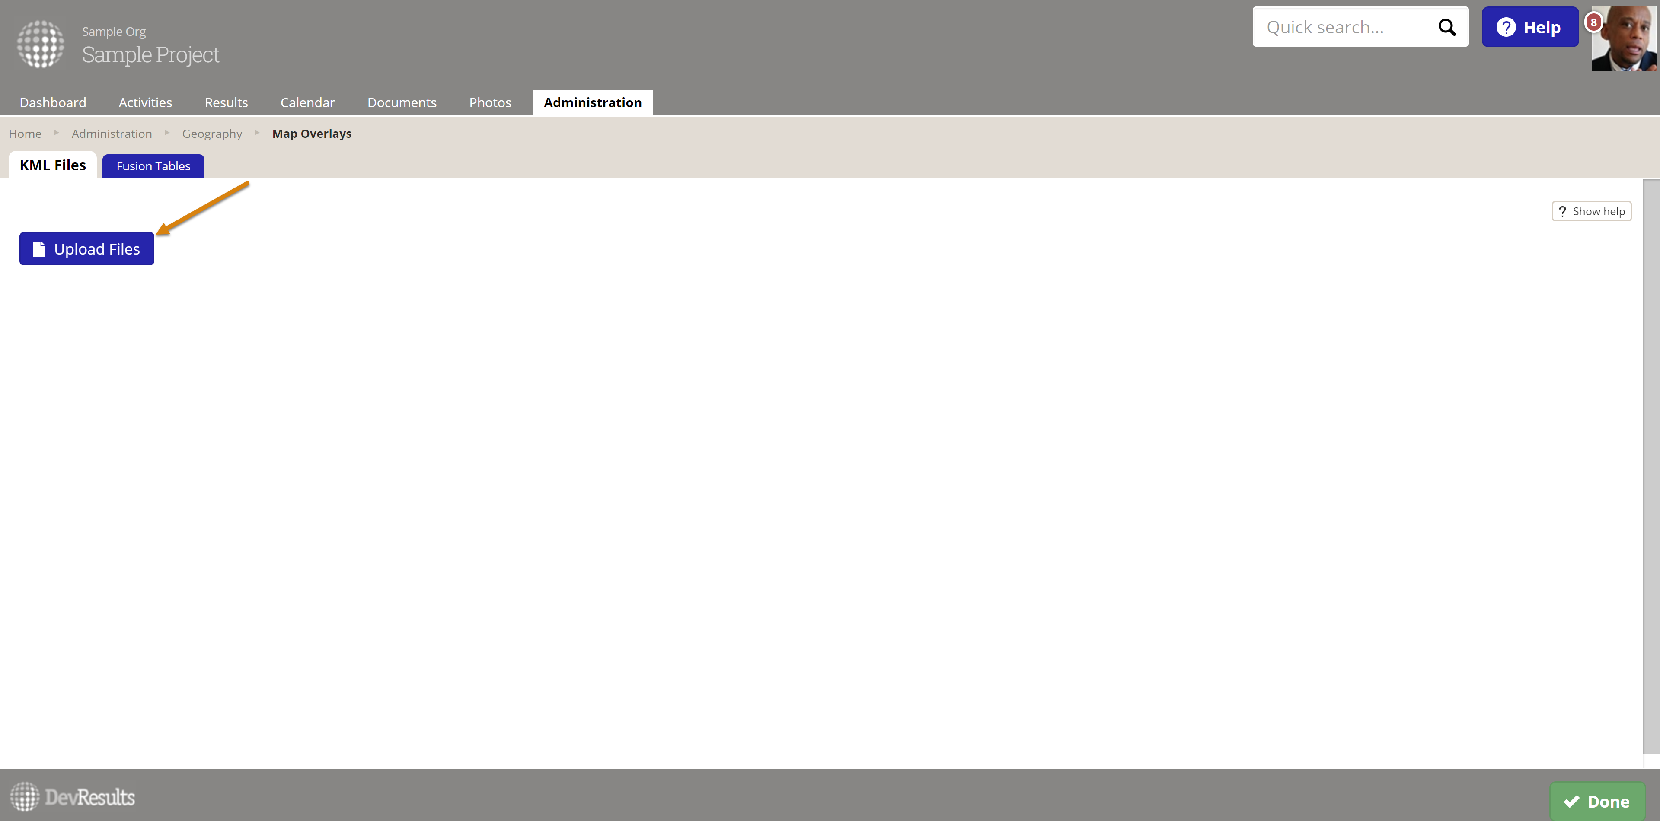Navigate to Documents menu
Screen dimensions: 1660x821
pyautogui.click(x=402, y=102)
